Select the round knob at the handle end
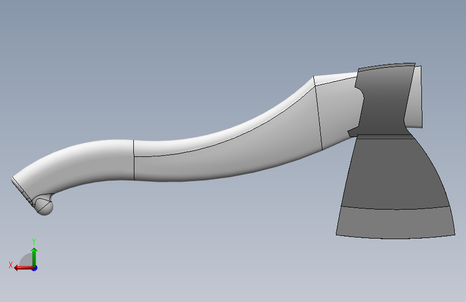Viewport: 466px width, 302px height. coord(45,207)
